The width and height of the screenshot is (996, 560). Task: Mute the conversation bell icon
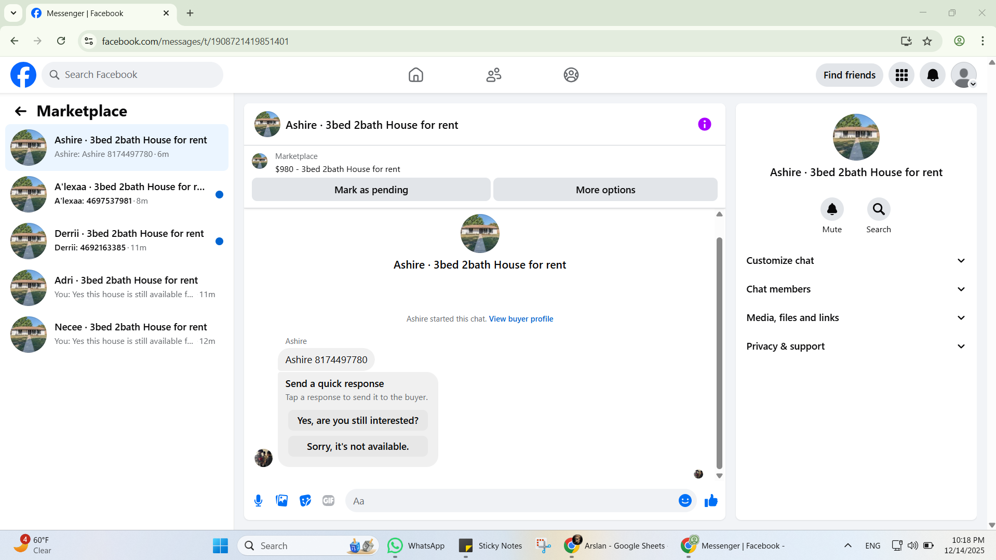(832, 209)
